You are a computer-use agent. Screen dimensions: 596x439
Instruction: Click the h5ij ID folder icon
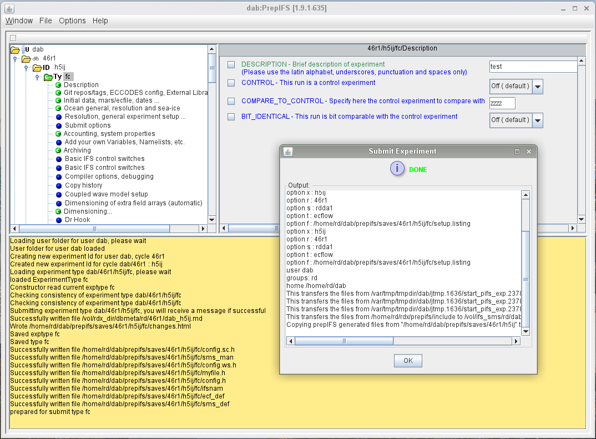tap(37, 68)
